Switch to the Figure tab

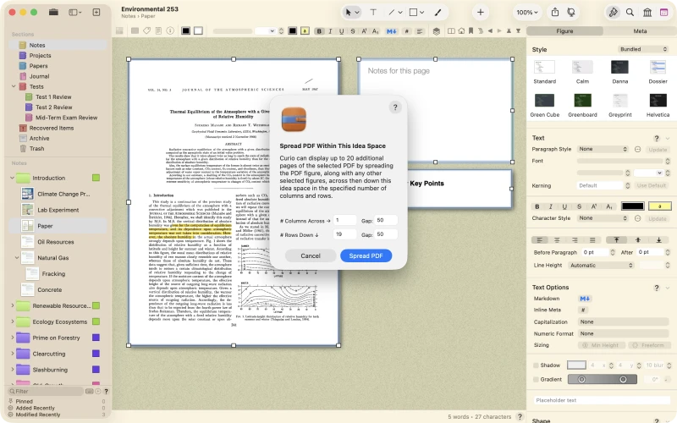564,31
